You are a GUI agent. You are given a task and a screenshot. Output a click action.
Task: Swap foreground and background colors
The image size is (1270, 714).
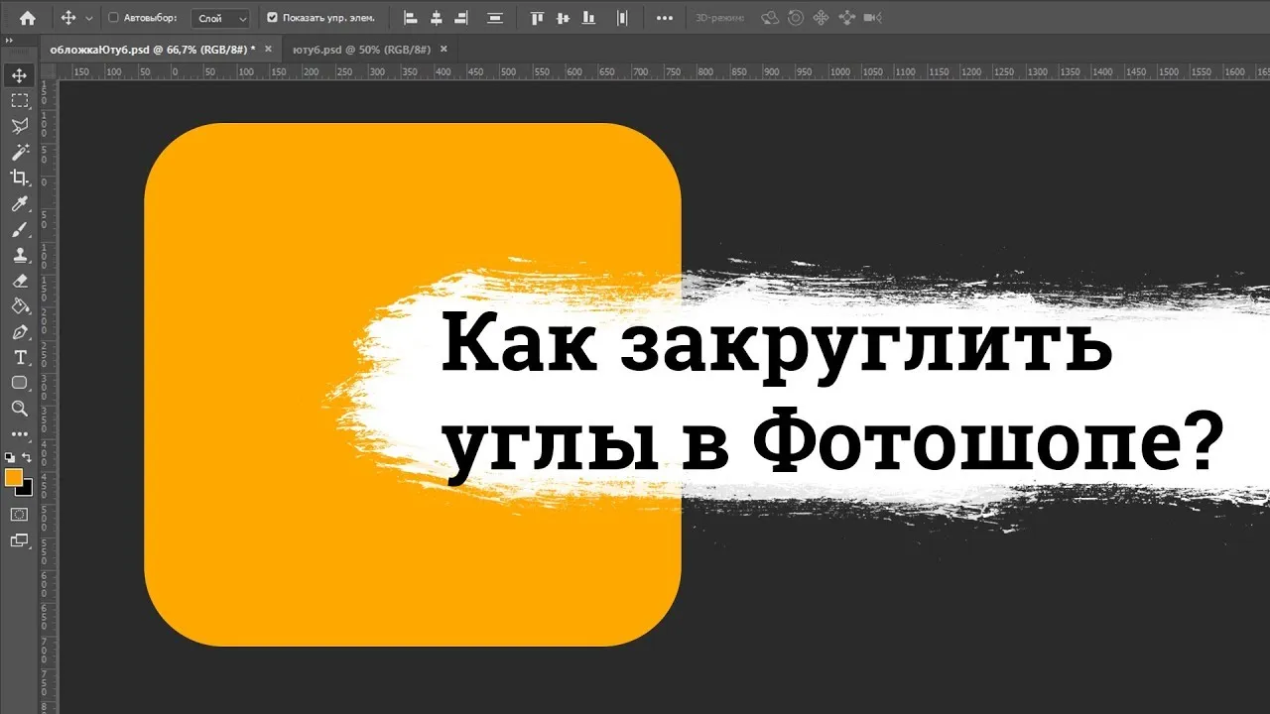tap(27, 458)
